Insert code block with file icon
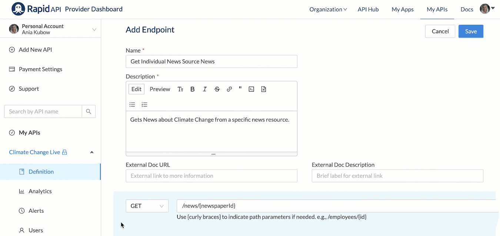Image resolution: width=500 pixels, height=236 pixels. (263, 89)
